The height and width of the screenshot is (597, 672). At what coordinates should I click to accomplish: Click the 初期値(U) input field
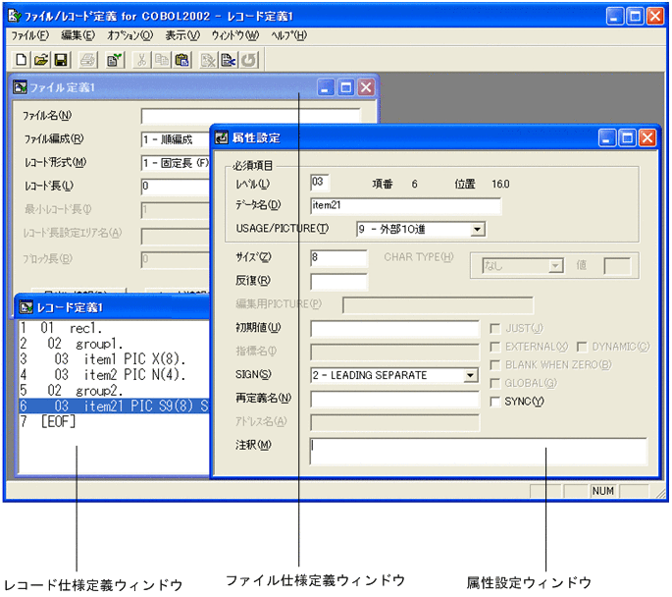coord(394,329)
